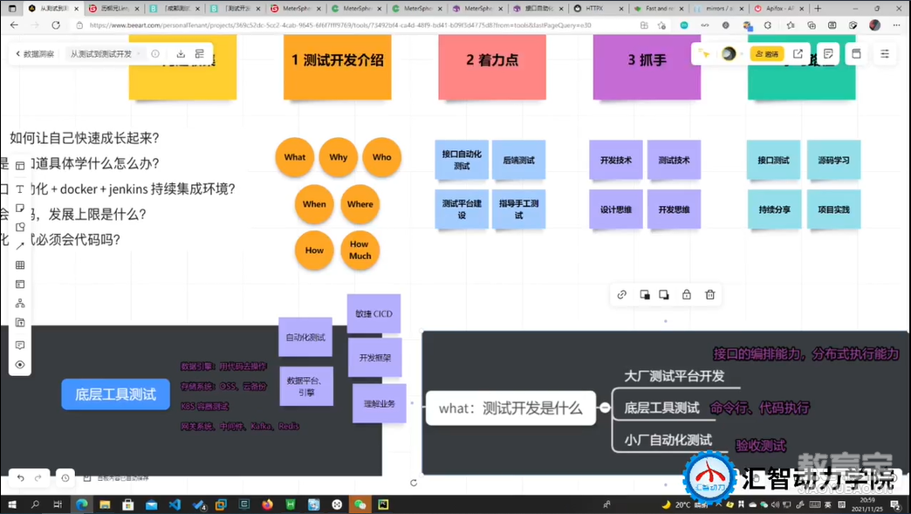Image resolution: width=911 pixels, height=514 pixels.
Task: Go back to 数据洞察
Action: pos(35,54)
